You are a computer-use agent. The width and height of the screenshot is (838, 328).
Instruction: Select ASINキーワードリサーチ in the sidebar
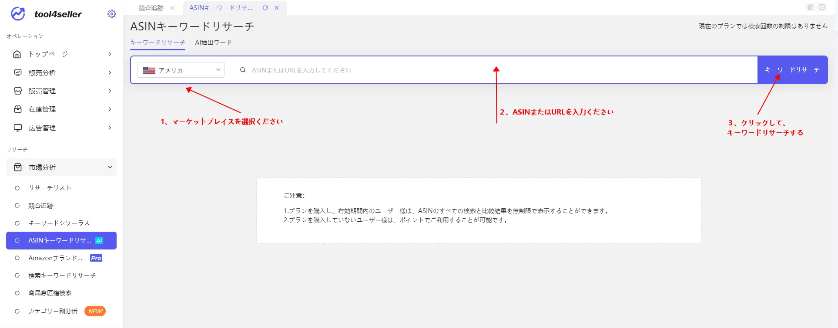pos(61,241)
